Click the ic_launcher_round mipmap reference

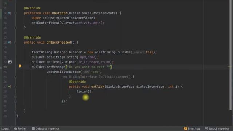click(x=94, y=62)
